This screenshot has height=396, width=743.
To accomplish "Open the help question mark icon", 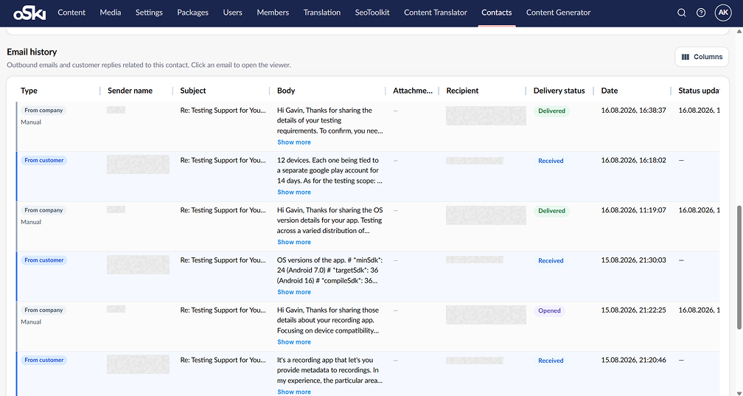I will (x=701, y=13).
